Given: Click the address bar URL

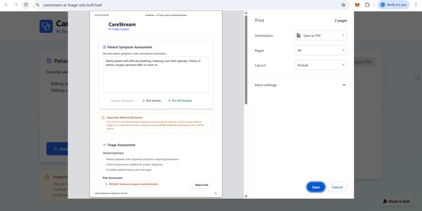Looking at the screenshot, I should pos(72,5).
